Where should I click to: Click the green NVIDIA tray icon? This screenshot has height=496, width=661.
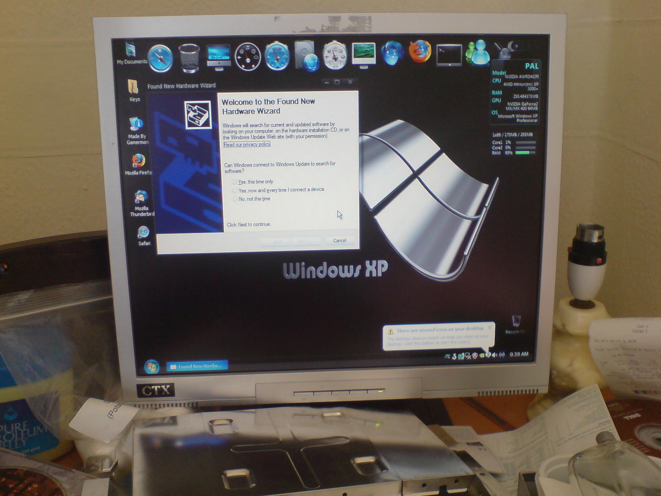click(x=482, y=355)
